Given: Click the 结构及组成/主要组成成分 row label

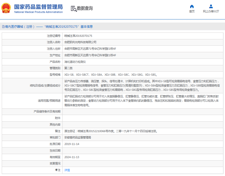Looking at the screenshot, I should pyautogui.click(x=45, y=85).
